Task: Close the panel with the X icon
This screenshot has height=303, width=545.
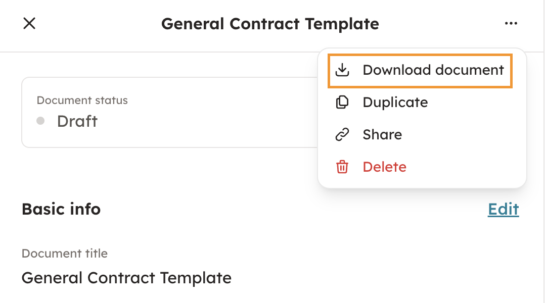Action: tap(29, 23)
